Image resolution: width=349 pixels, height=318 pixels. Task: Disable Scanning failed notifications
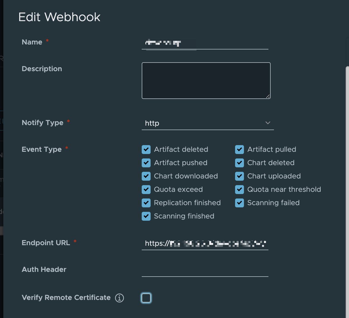coord(239,203)
